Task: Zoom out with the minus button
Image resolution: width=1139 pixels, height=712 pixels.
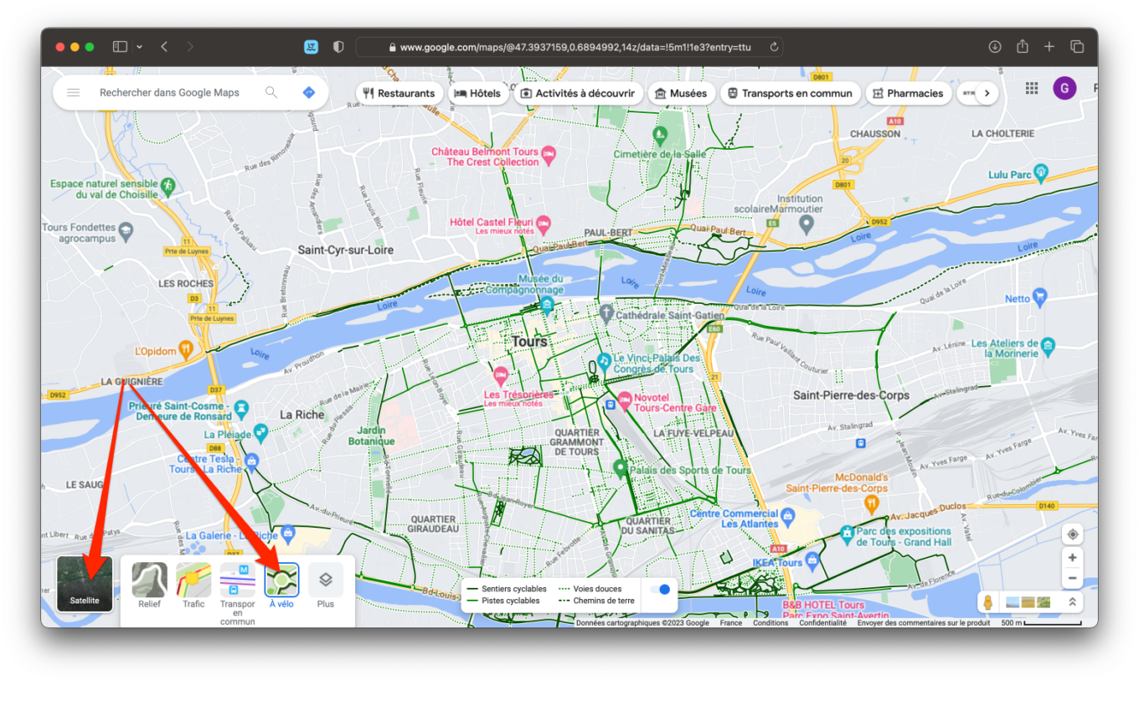Action: [1072, 579]
